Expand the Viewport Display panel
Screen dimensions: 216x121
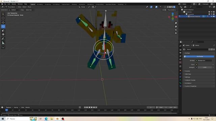point(190,80)
